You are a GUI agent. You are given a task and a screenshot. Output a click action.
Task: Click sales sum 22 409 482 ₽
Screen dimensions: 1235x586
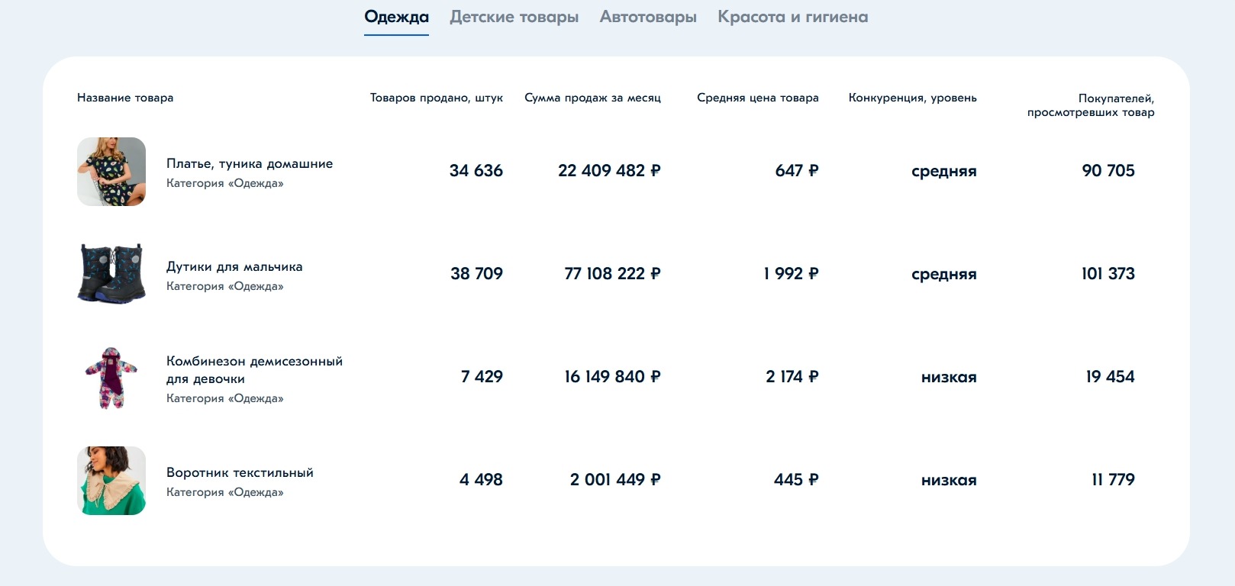click(609, 171)
